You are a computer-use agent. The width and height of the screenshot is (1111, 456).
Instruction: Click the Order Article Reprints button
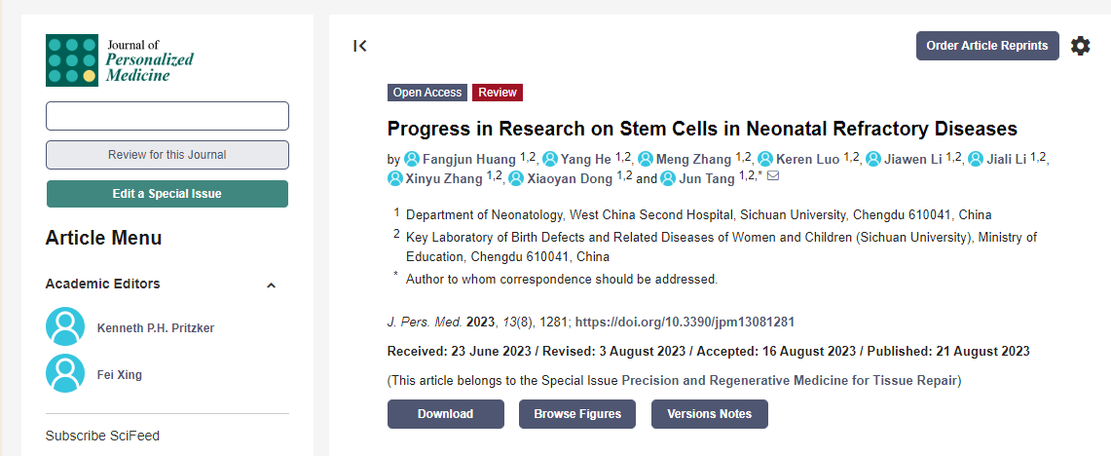coord(987,46)
